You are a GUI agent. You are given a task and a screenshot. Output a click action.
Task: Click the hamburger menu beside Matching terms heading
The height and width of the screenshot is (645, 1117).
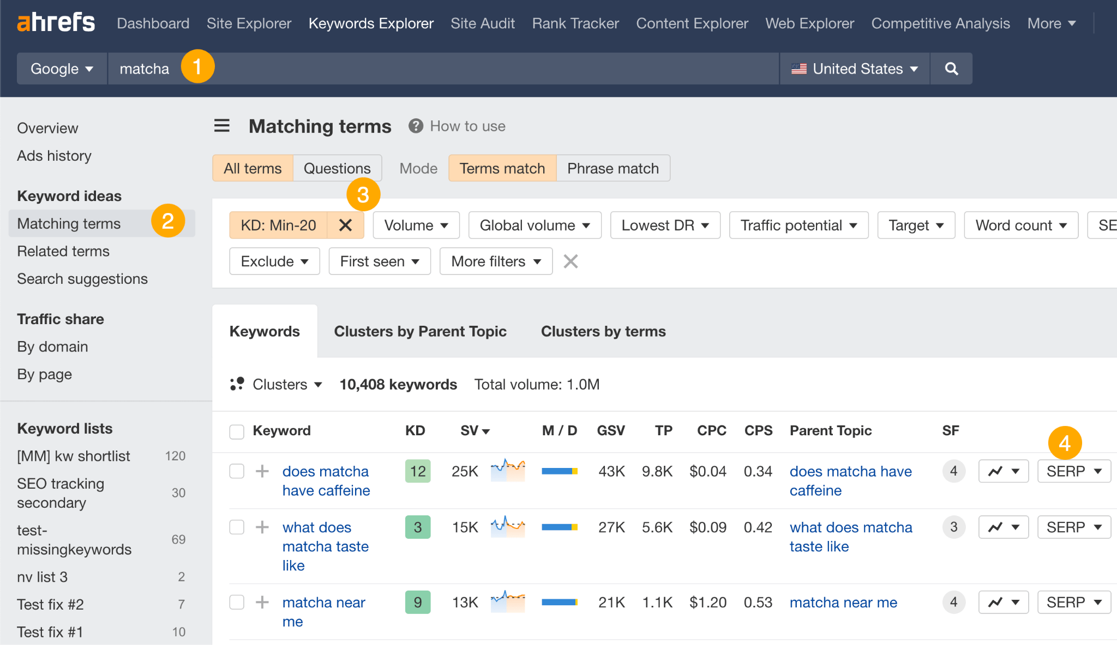click(221, 125)
